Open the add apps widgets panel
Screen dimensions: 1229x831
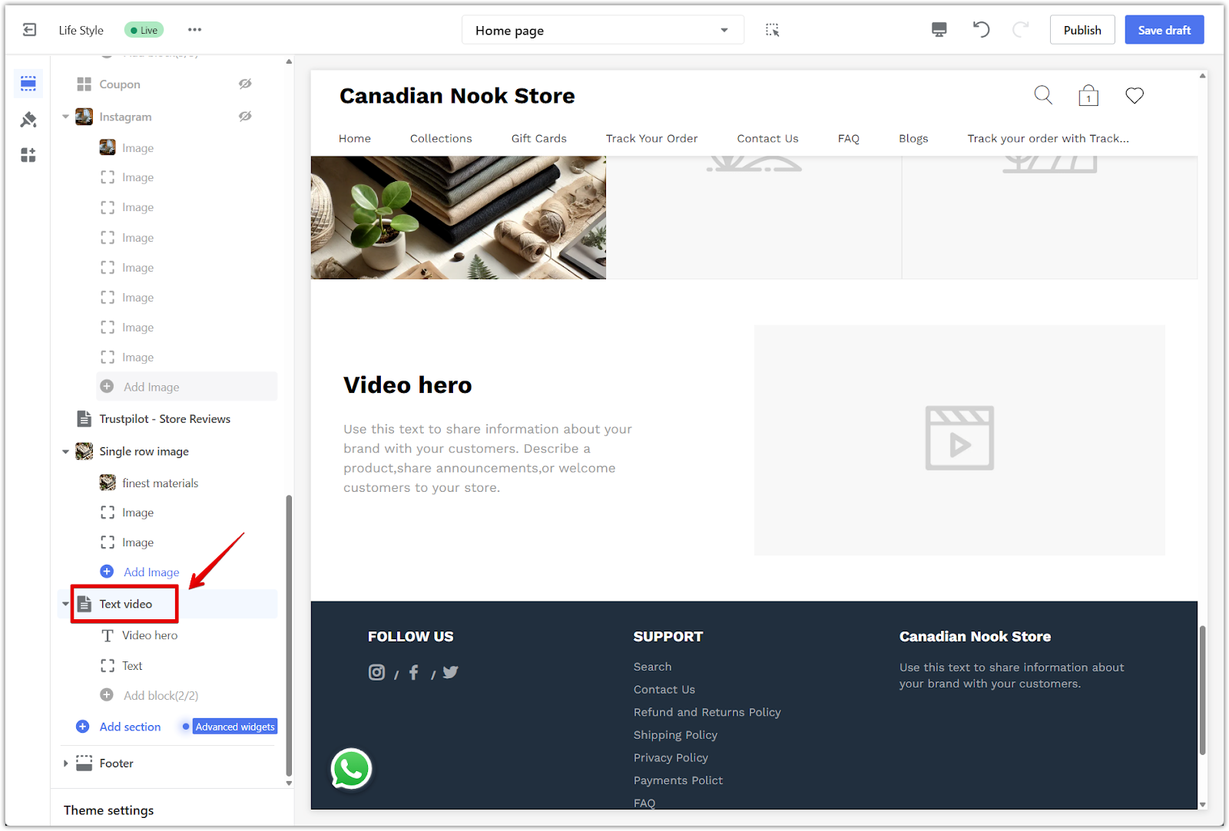pos(28,156)
